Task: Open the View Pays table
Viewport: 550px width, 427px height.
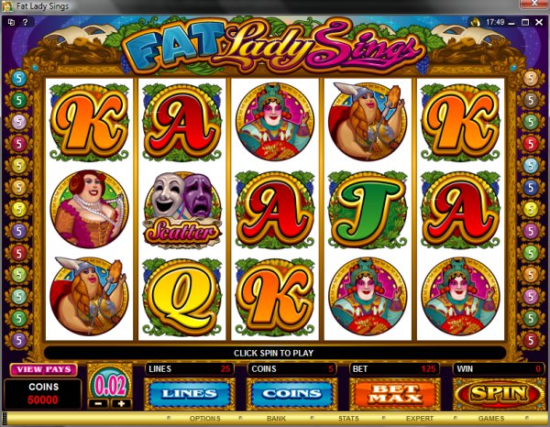Action: tap(43, 369)
